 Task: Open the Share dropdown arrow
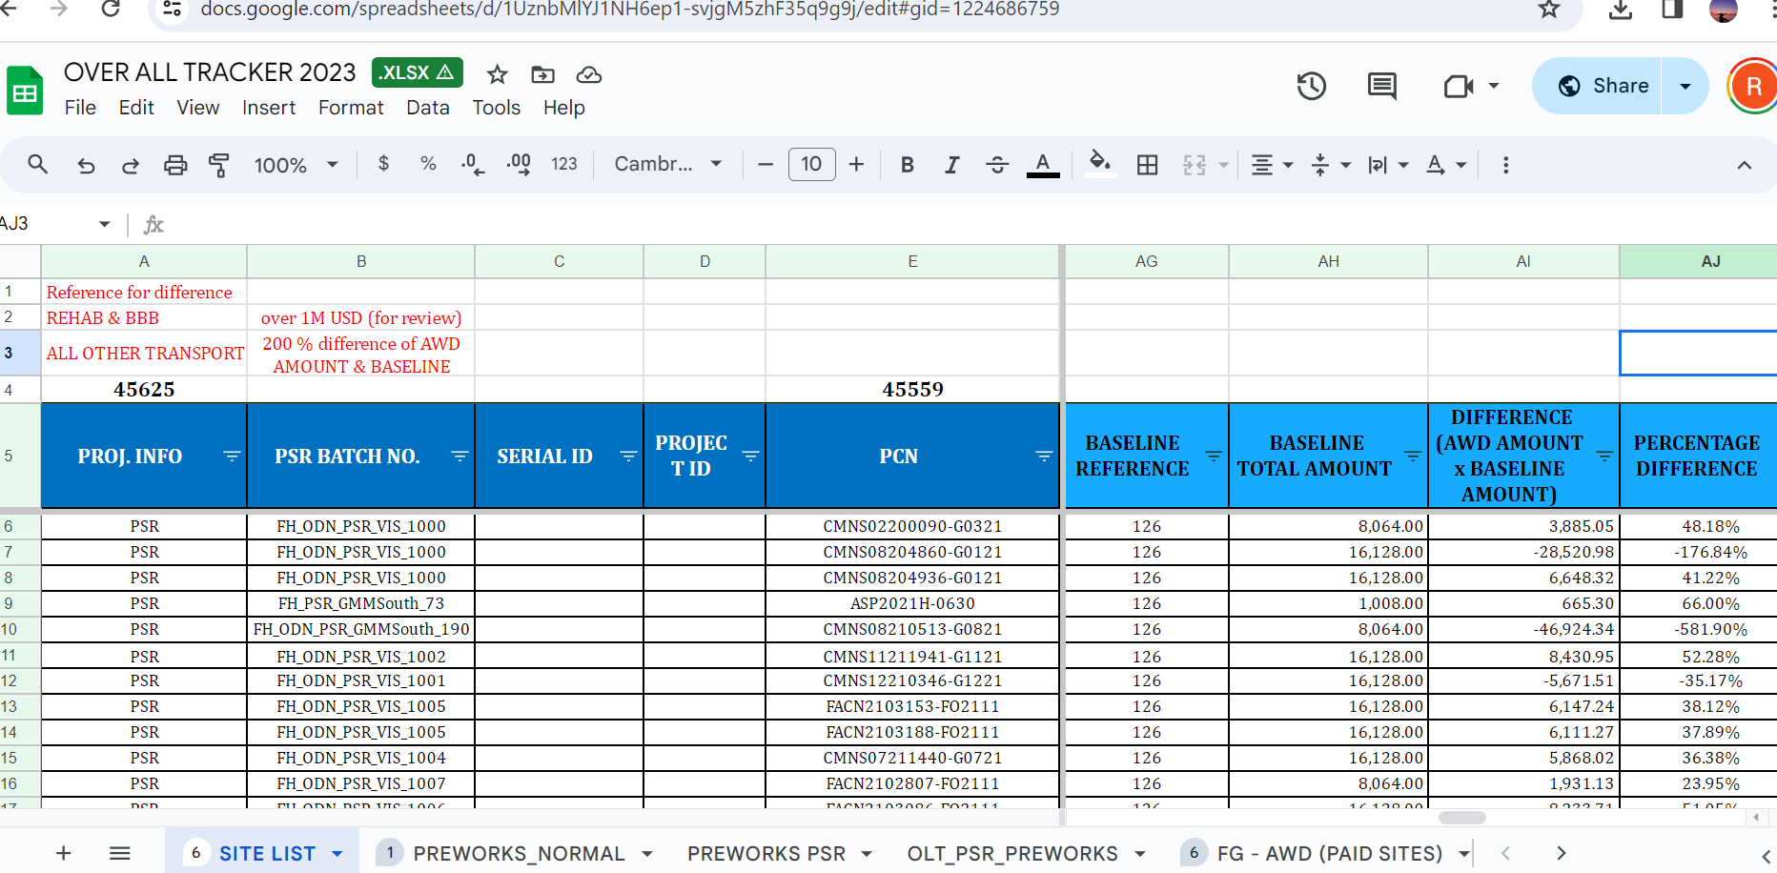click(1685, 86)
